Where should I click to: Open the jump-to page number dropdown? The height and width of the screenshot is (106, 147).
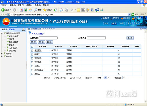point(106,78)
